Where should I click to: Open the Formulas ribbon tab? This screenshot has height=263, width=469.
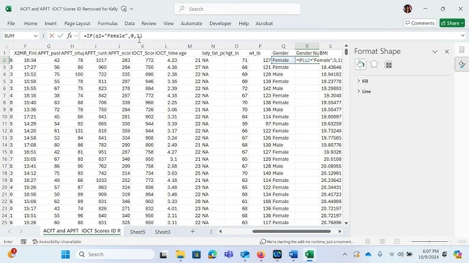[x=107, y=23]
